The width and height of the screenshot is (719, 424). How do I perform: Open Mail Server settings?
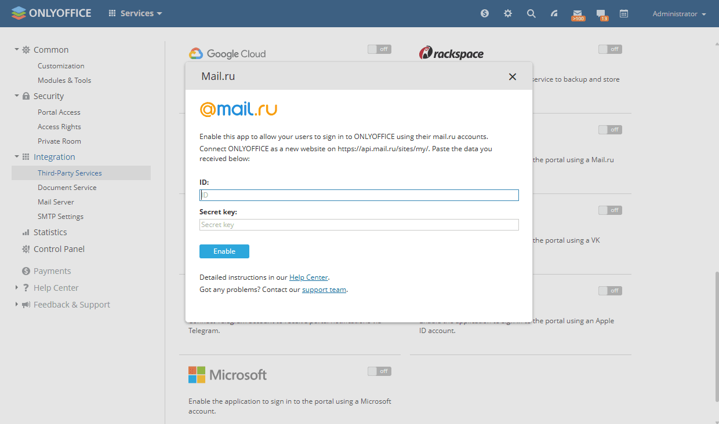point(56,202)
